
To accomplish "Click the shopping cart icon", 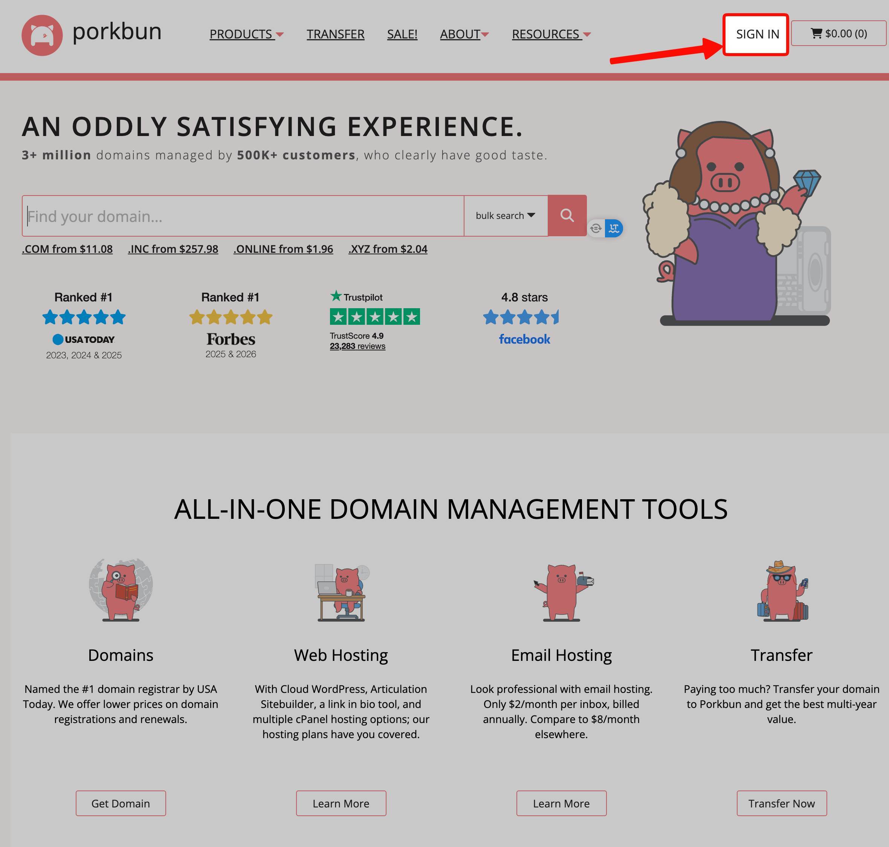I will (x=816, y=34).
